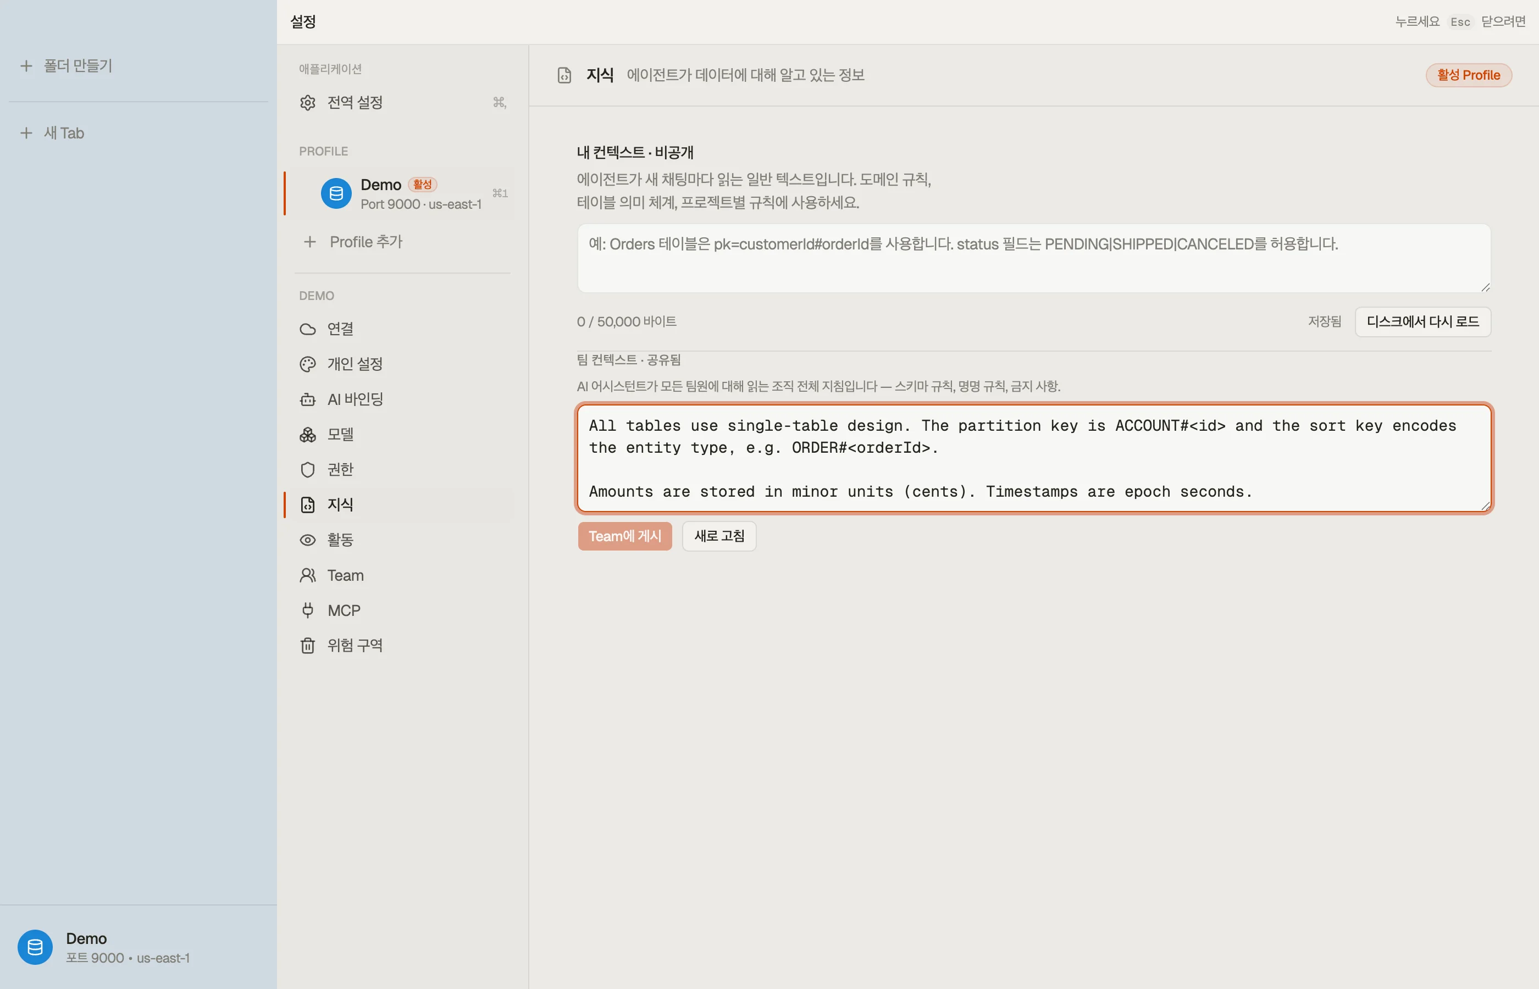Viewport: 1539px width, 989px height.
Task: Go to the Team section
Action: [402, 575]
